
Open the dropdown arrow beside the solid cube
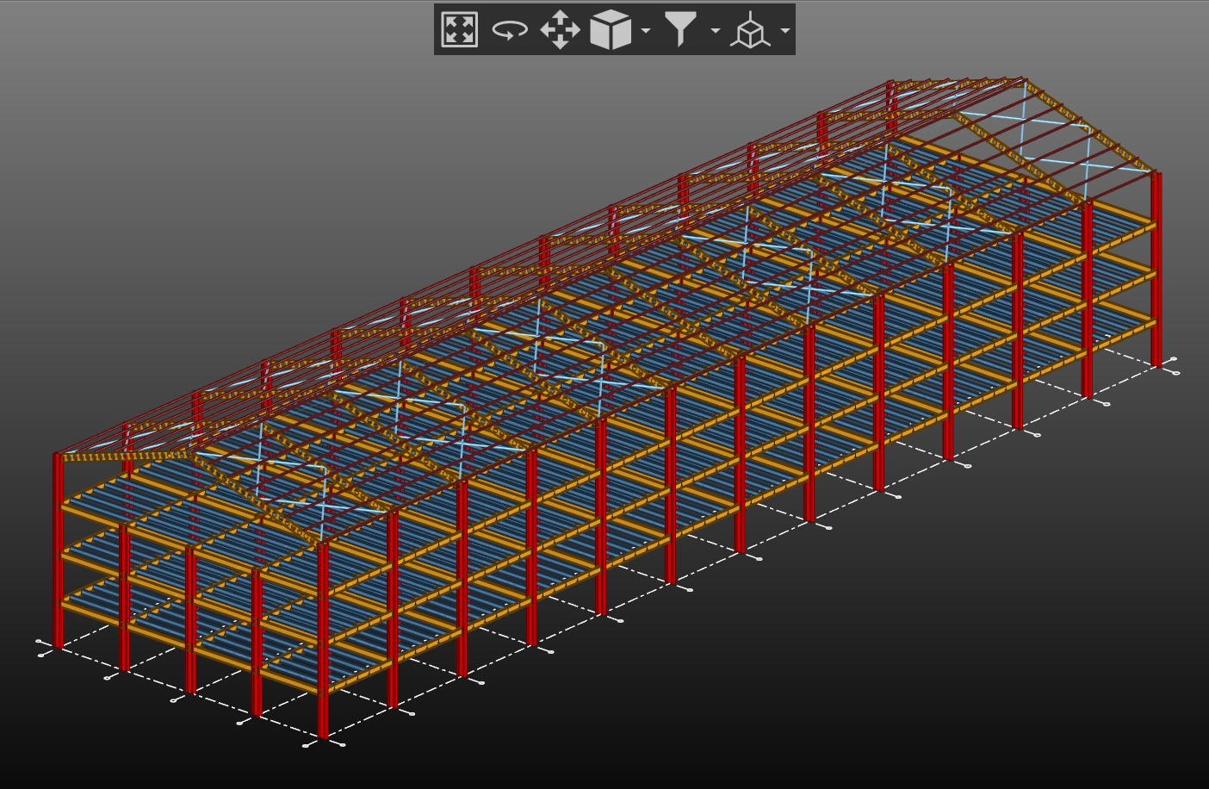[x=646, y=31]
